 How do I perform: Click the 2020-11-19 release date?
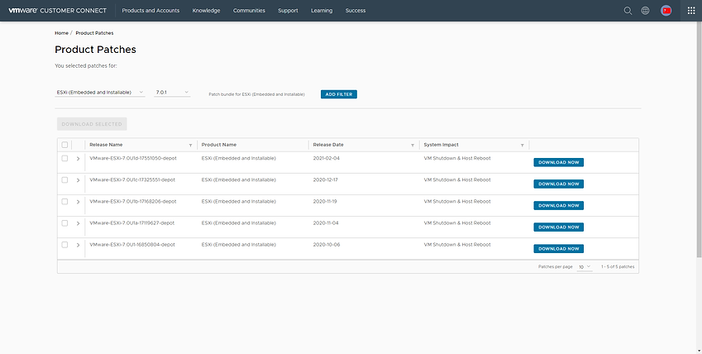(325, 202)
